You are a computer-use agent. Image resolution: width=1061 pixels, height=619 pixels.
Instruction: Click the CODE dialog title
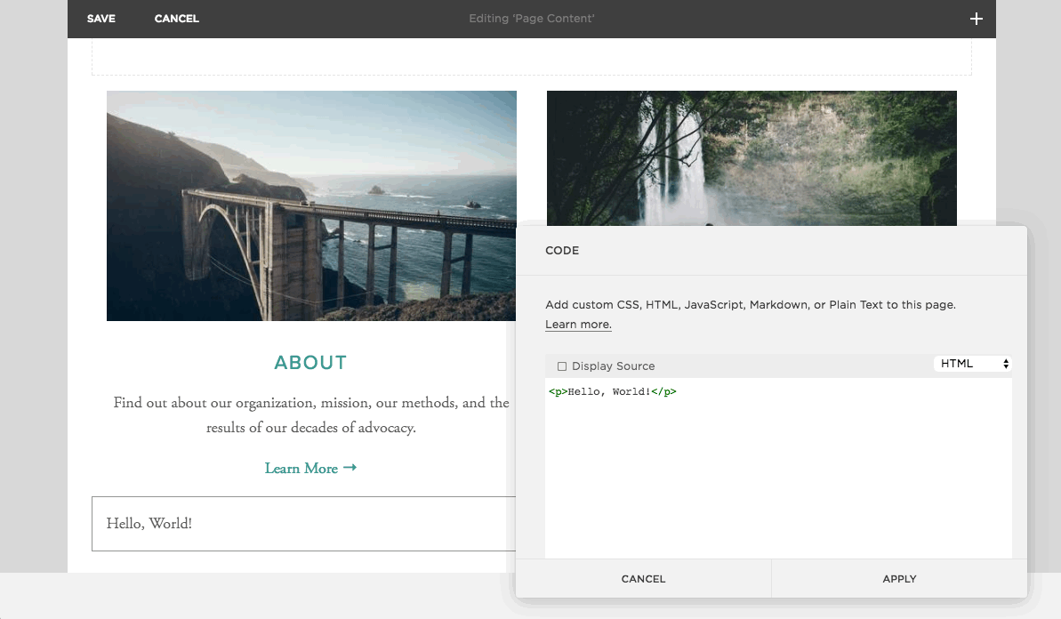(x=562, y=250)
